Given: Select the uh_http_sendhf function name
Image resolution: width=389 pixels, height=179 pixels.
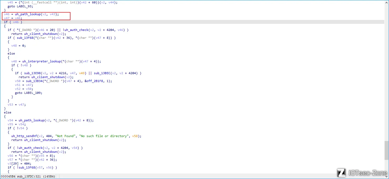Looking at the screenshot, I should coord(24,136).
